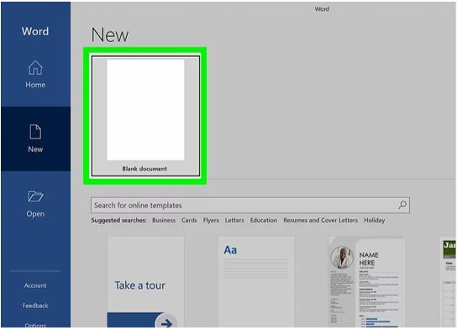Click the arrow on Take a tour
This screenshot has width=457, height=330.
coord(166,322)
